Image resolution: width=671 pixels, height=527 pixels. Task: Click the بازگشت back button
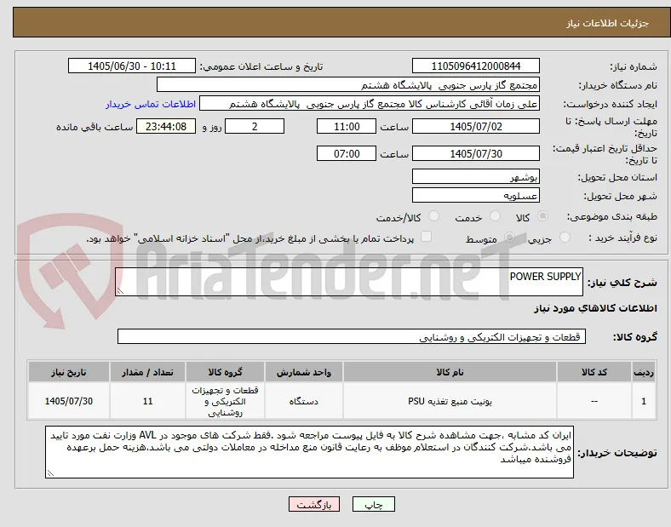[x=314, y=504]
